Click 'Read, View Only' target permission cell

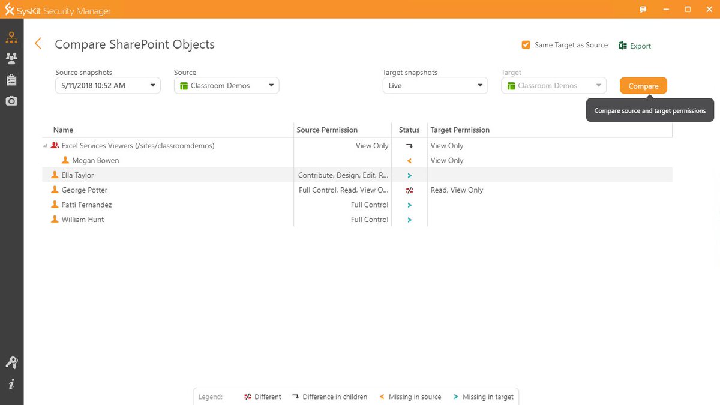coord(457,190)
